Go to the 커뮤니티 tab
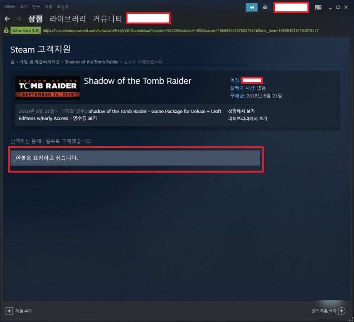Image resolution: width=354 pixels, height=322 pixels. pyautogui.click(x=108, y=19)
